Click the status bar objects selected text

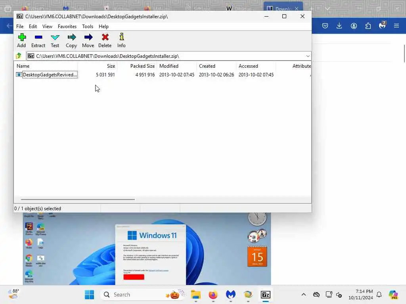[x=38, y=209]
